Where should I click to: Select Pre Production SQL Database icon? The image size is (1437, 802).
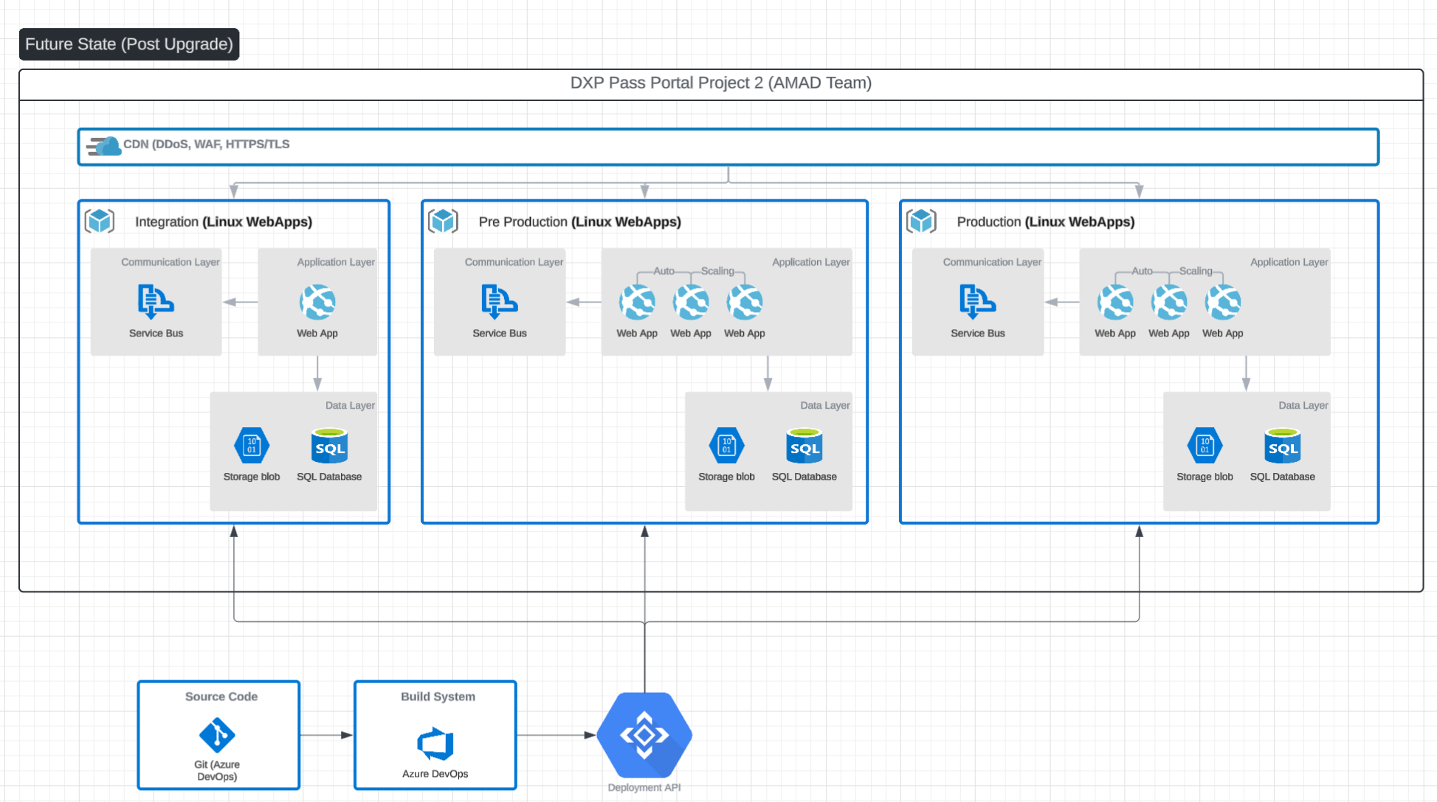click(x=804, y=446)
